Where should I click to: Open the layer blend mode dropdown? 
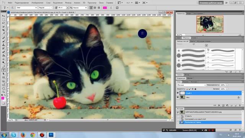pyautogui.click(x=191, y=85)
